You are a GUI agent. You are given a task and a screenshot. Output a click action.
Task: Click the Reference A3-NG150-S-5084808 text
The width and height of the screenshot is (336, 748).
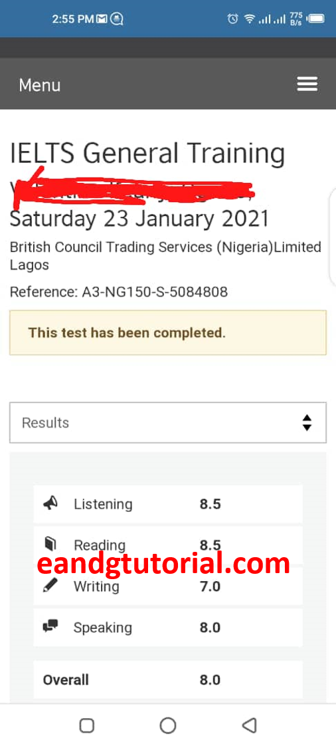(x=119, y=292)
